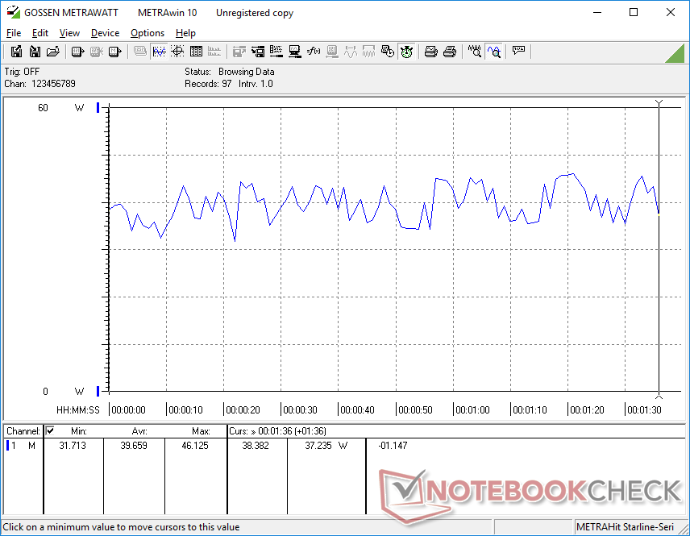
Task: Click the zoom full waveform magnifier icon
Action: click(474, 52)
